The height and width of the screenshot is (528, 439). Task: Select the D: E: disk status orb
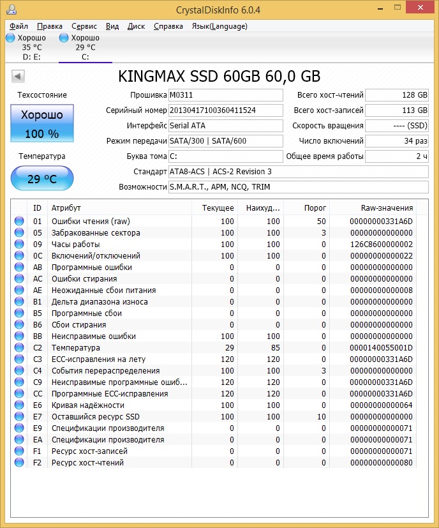pos(10,38)
